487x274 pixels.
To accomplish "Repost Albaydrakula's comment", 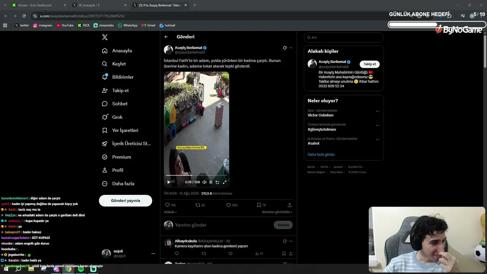I will 204,253.
